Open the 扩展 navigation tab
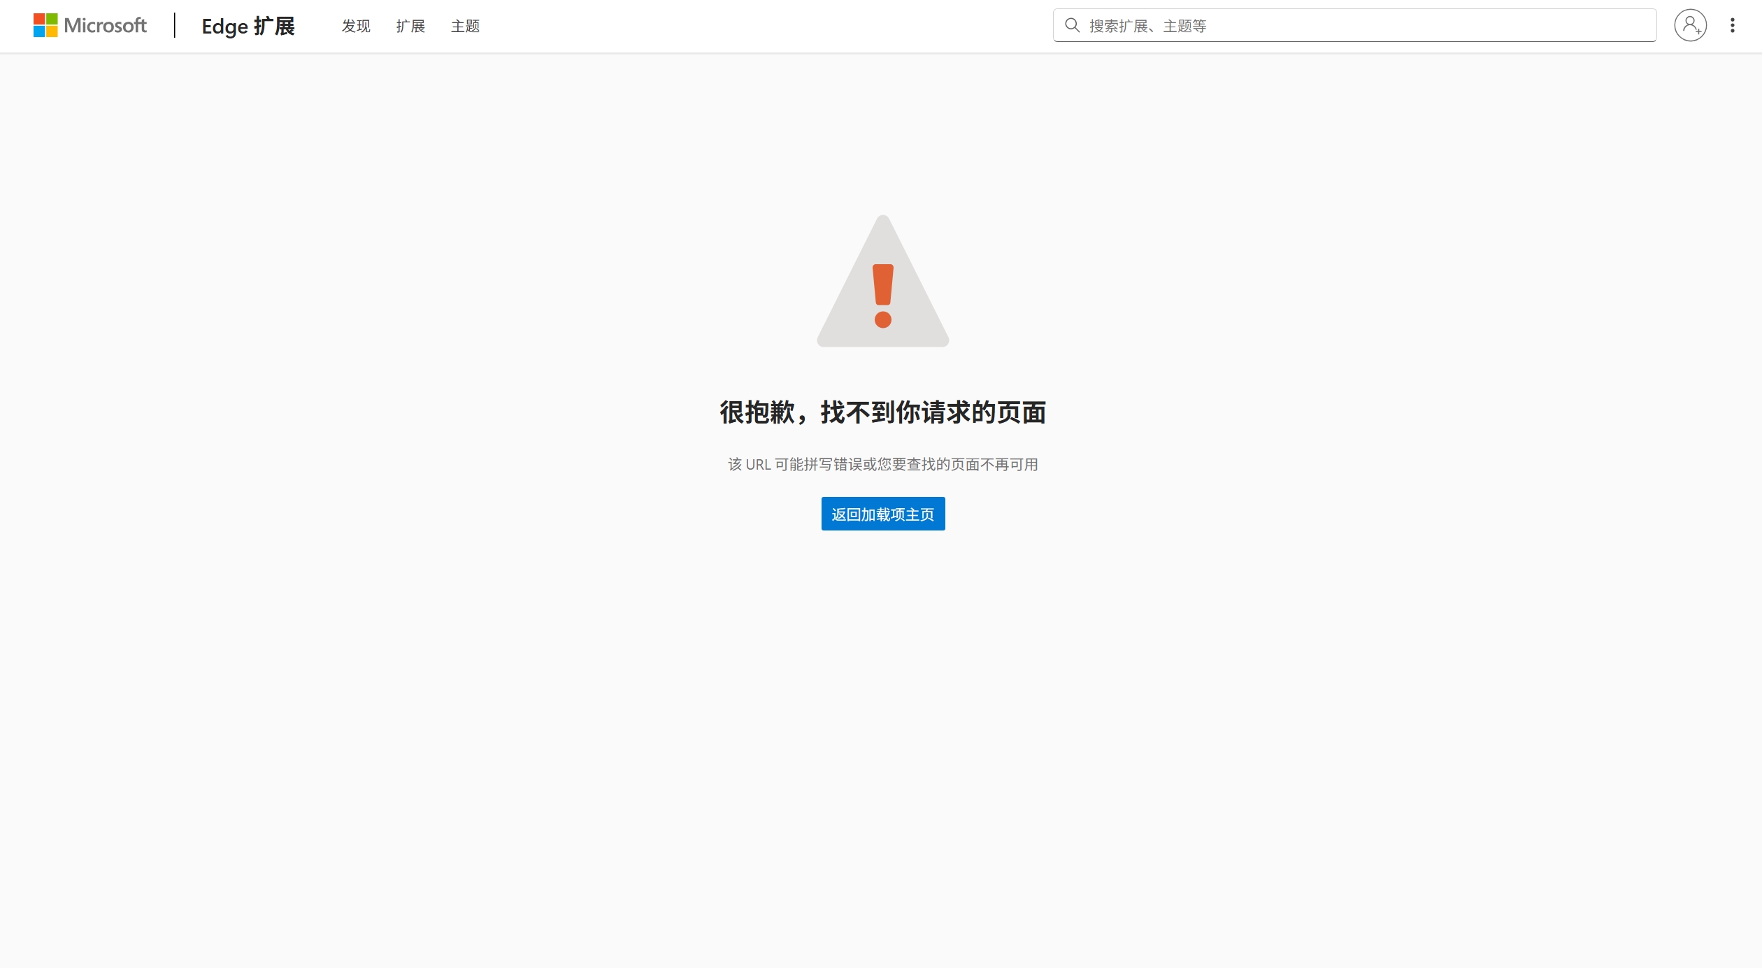 tap(410, 27)
